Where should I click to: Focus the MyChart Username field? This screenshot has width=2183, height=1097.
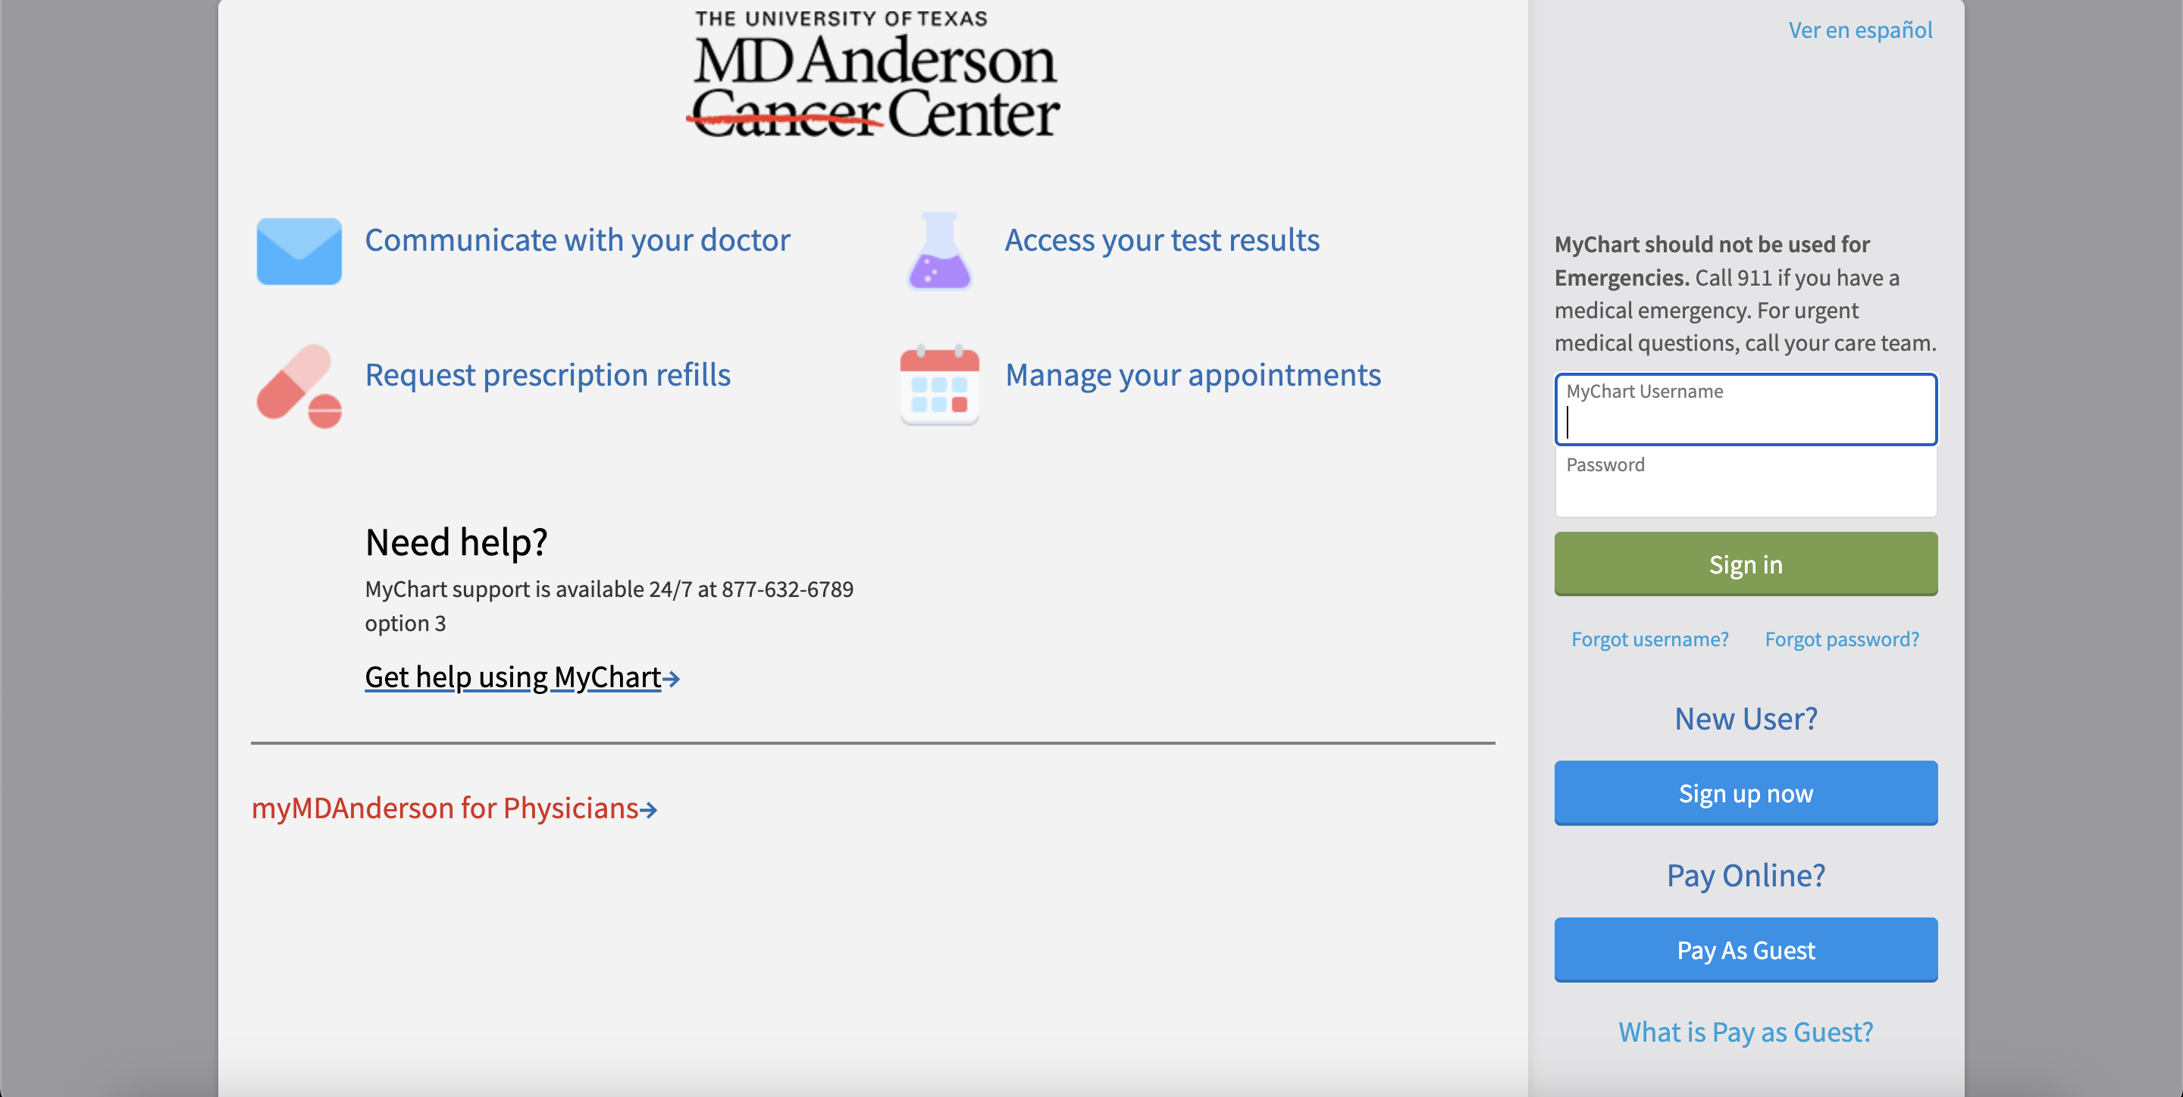(1746, 409)
